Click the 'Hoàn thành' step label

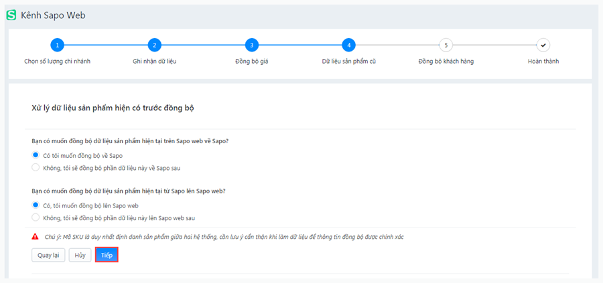543,62
